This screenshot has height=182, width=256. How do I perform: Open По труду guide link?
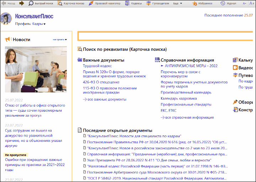pyautogui.click(x=246, y=87)
